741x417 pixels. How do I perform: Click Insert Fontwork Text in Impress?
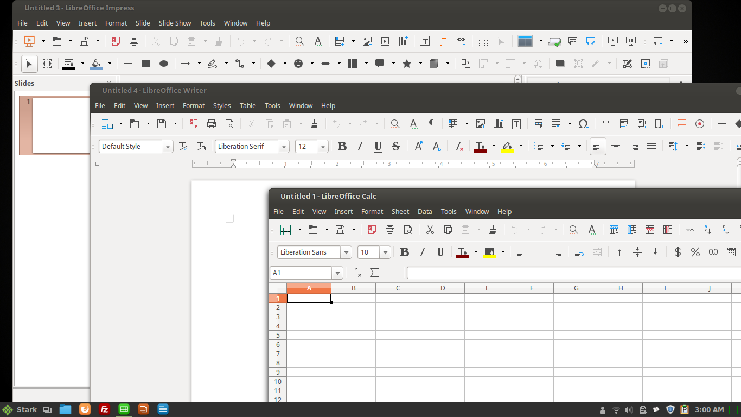(443, 41)
